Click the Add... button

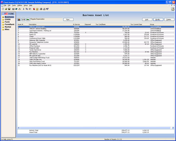[x=147, y=20]
